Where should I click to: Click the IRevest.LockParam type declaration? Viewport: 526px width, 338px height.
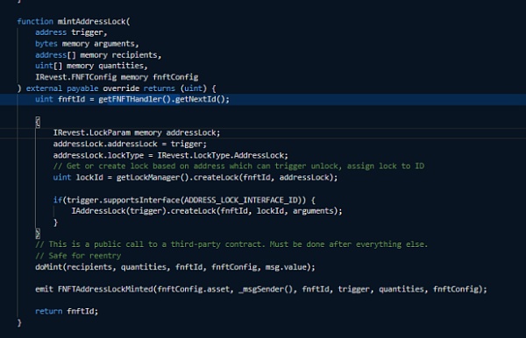tap(91, 132)
